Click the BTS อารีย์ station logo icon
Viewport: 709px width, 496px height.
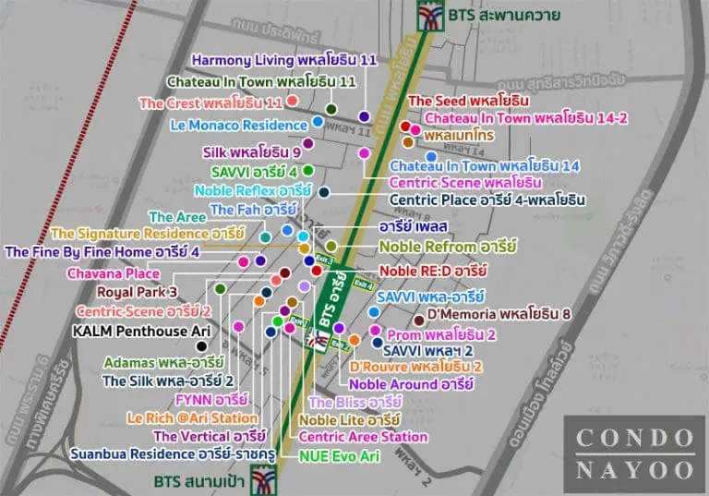point(316,341)
